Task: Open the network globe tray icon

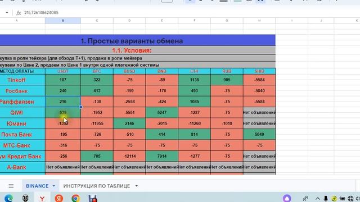Action: [x=350, y=199]
